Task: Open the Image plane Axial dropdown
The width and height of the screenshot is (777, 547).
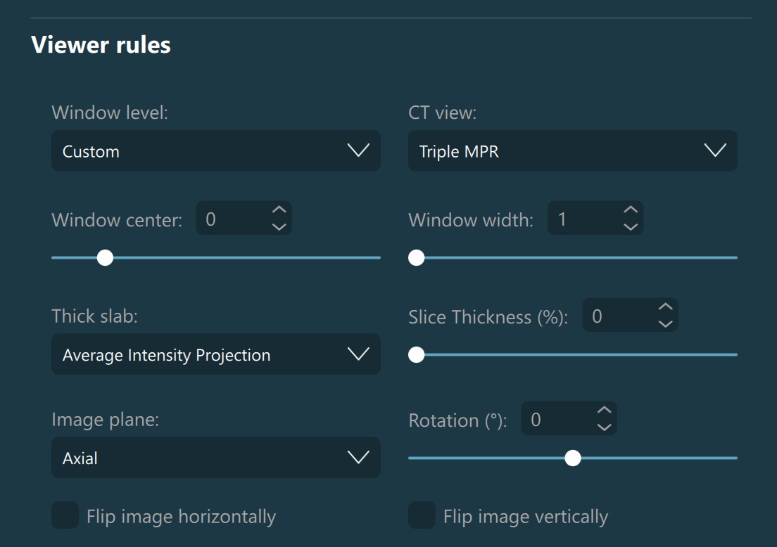Action: pyautogui.click(x=215, y=458)
